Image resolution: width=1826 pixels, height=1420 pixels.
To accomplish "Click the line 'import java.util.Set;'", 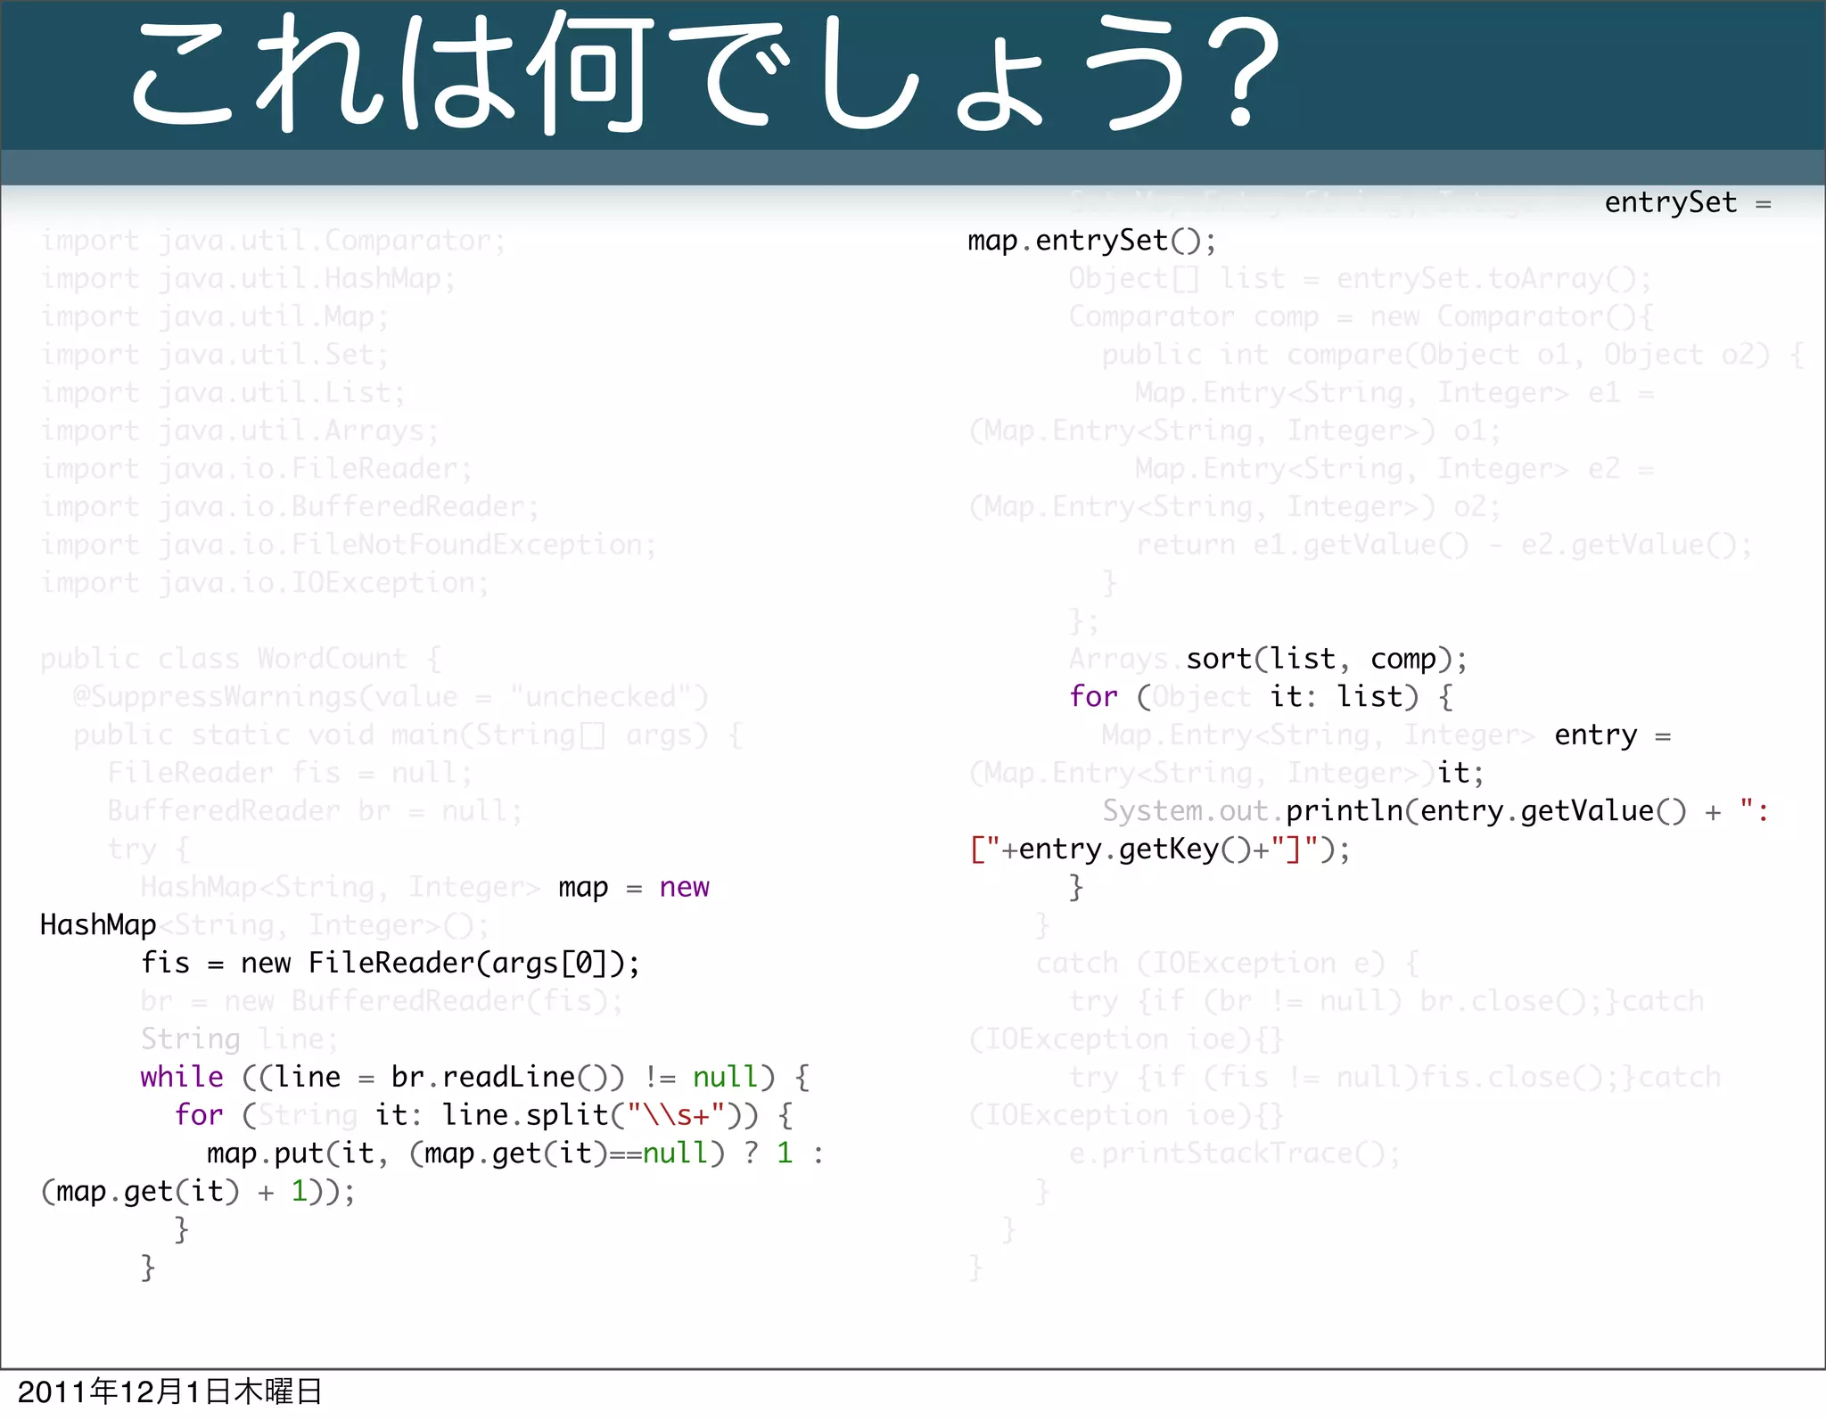I will 214,356.
